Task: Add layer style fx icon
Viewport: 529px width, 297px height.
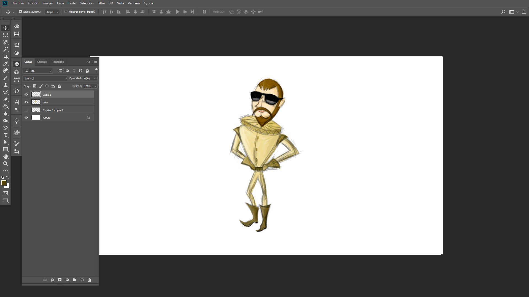Action: pos(52,280)
